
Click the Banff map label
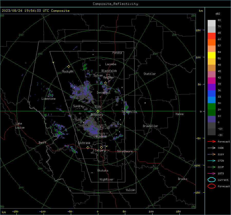42,143
